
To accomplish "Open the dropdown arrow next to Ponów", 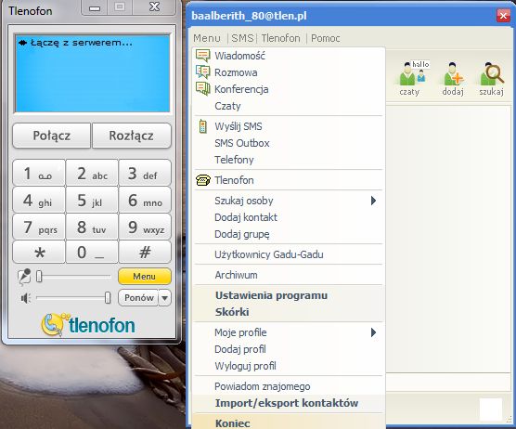I will click(x=165, y=298).
